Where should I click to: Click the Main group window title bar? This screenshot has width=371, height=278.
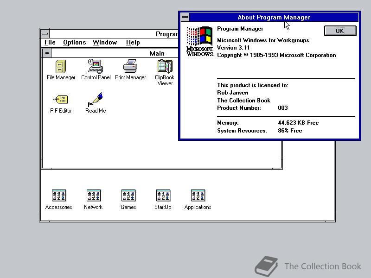(x=115, y=53)
